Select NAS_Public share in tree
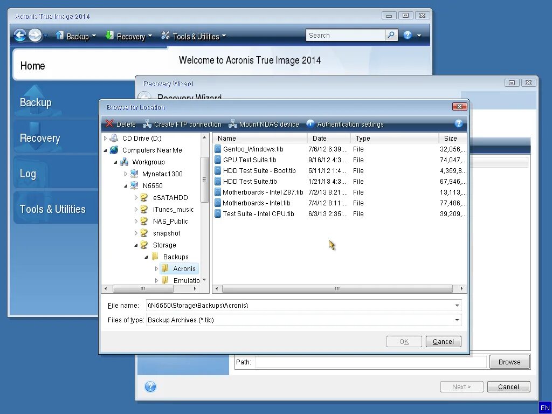The width and height of the screenshot is (552, 414). [170, 222]
